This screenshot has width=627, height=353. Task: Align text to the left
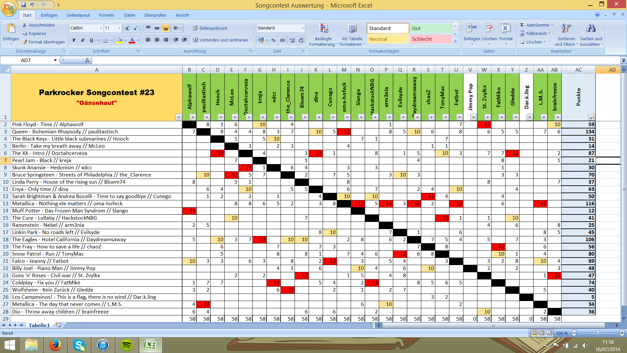(148, 40)
